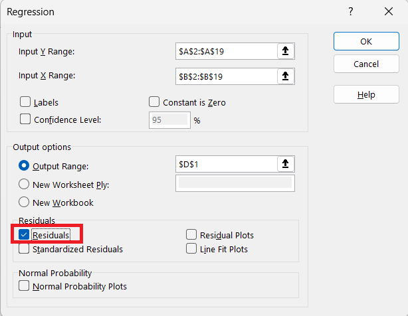Click the Output Range collapse-dialog arrow icon
The image size is (408, 316).
tap(286, 164)
